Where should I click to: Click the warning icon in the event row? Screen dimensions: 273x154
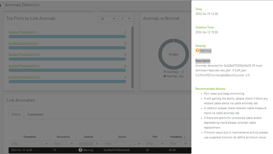click(80, 150)
